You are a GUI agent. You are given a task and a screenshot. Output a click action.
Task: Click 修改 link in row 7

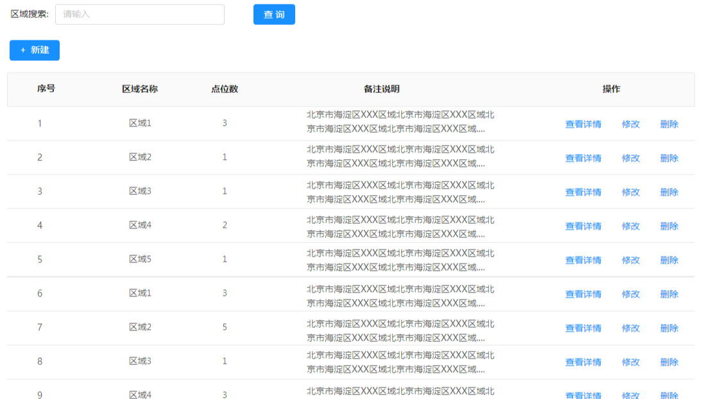coord(630,328)
